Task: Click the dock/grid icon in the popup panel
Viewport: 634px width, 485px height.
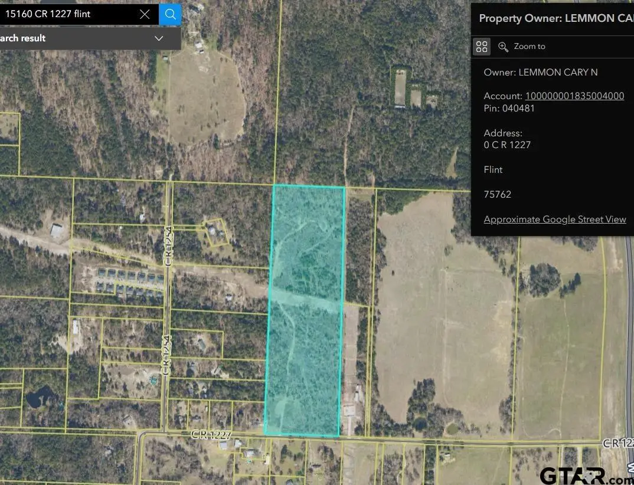Action: click(482, 46)
